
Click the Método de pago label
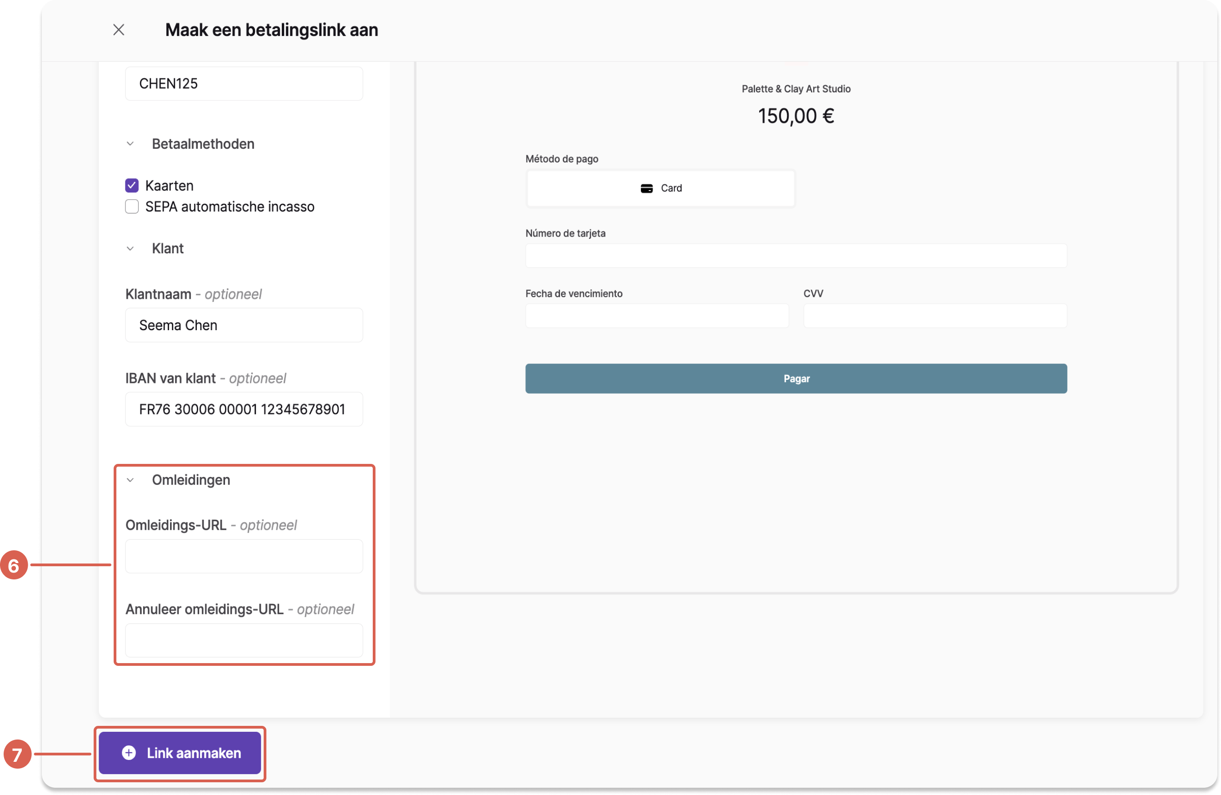click(x=562, y=159)
